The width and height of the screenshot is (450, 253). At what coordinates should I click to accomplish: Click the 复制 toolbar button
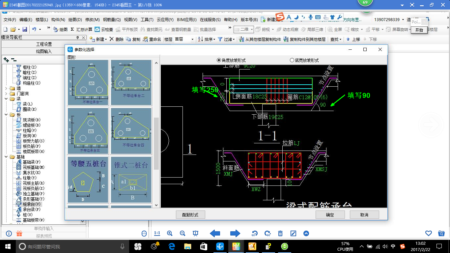coord(133,39)
